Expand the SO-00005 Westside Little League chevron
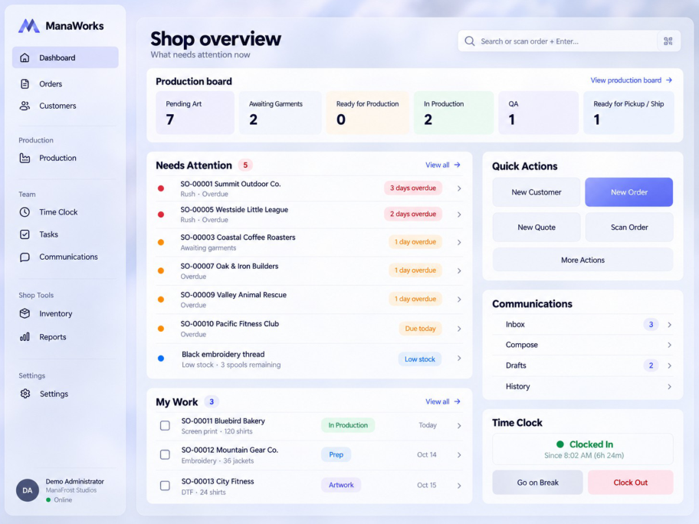Screen dimensions: 699x524 click(459, 215)
